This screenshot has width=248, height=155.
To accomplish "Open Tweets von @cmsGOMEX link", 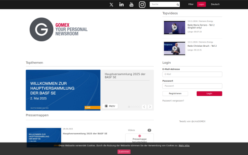I will click(192, 121).
